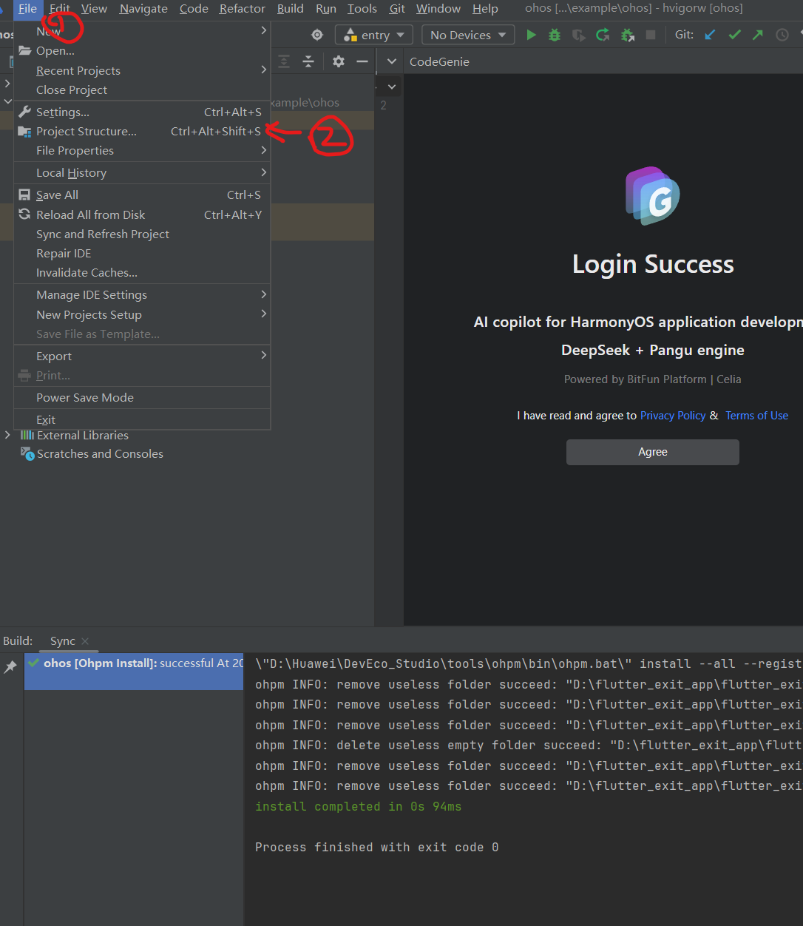Select Repair IDE menu item
Screen dimensions: 803x926
click(142, 253)
